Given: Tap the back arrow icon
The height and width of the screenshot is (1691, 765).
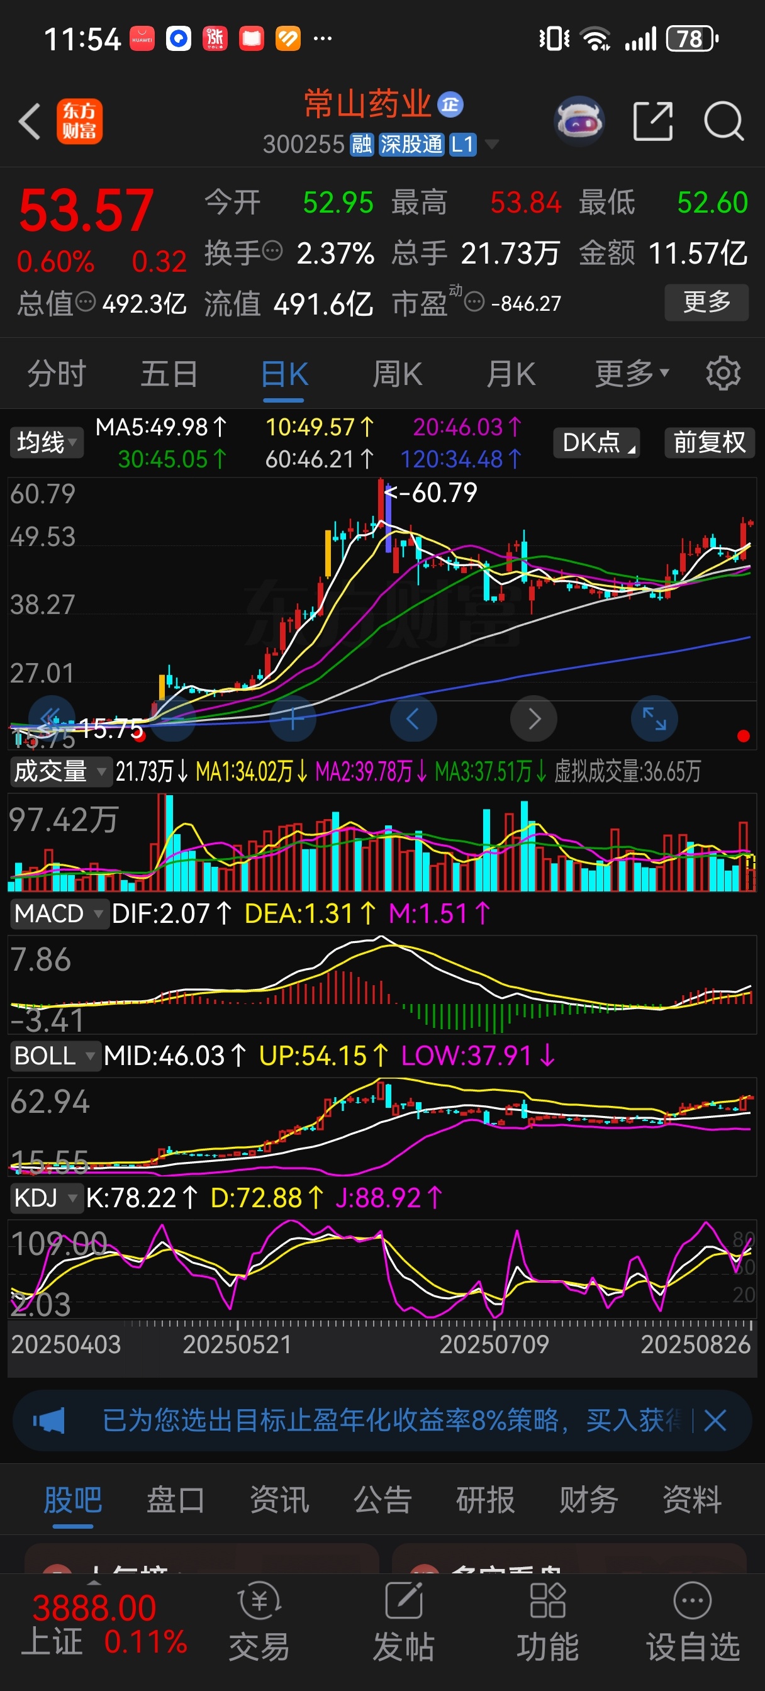Looking at the screenshot, I should pyautogui.click(x=30, y=121).
